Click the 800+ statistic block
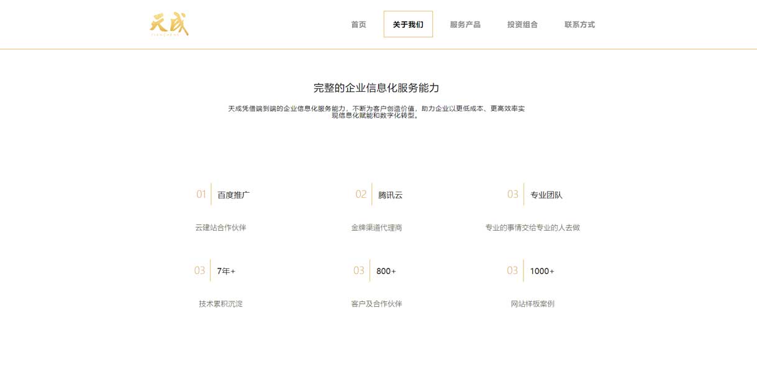 (385, 270)
